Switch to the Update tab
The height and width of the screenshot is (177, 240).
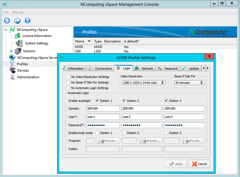[191, 68]
